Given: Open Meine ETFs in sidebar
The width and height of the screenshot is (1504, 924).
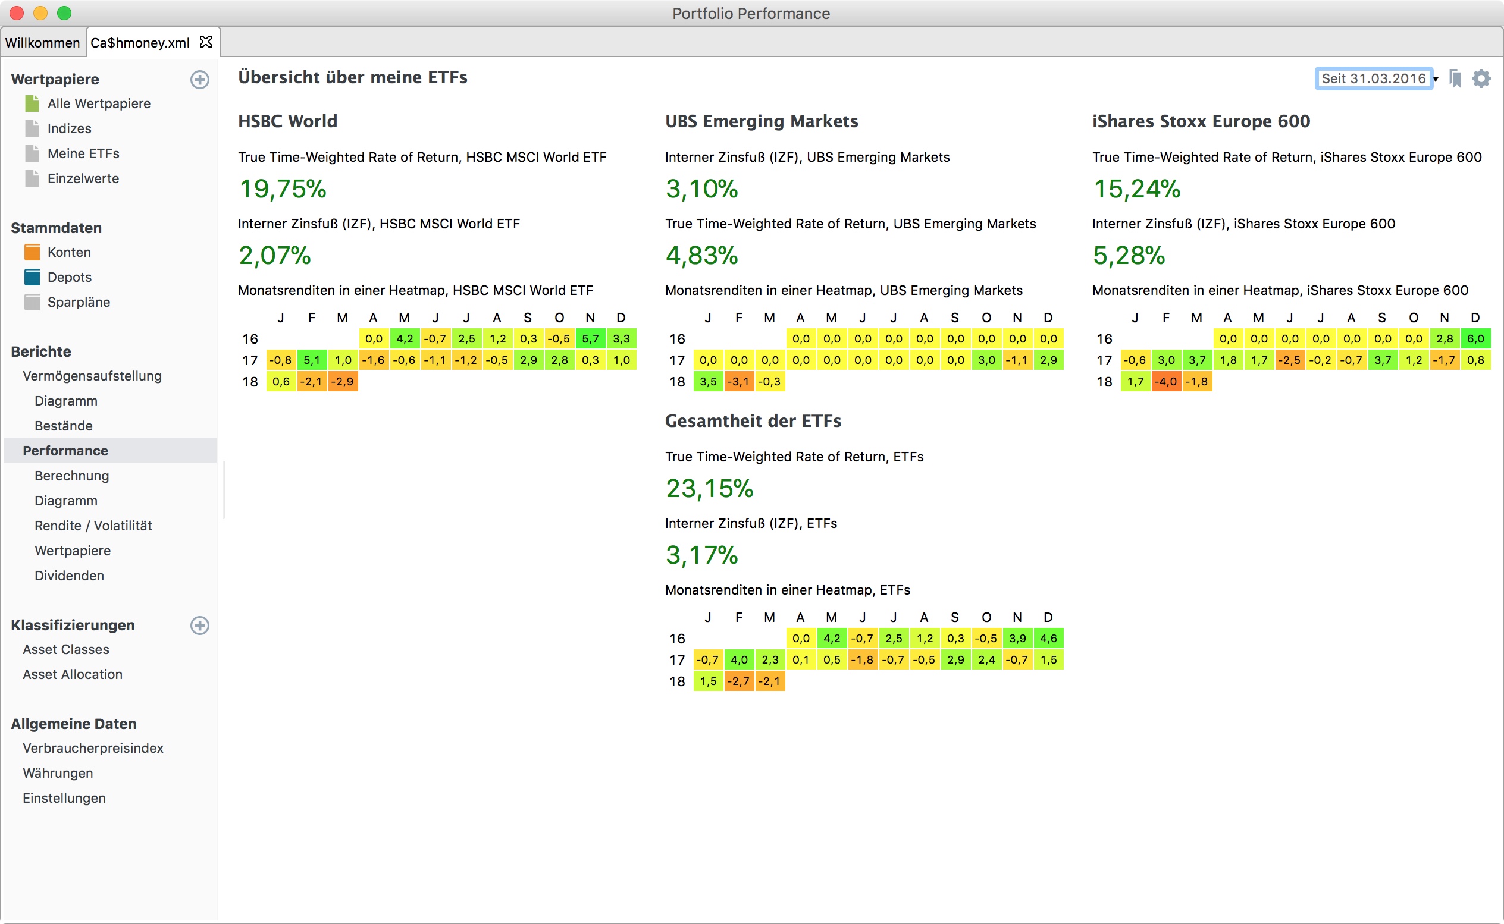Looking at the screenshot, I should (x=83, y=153).
